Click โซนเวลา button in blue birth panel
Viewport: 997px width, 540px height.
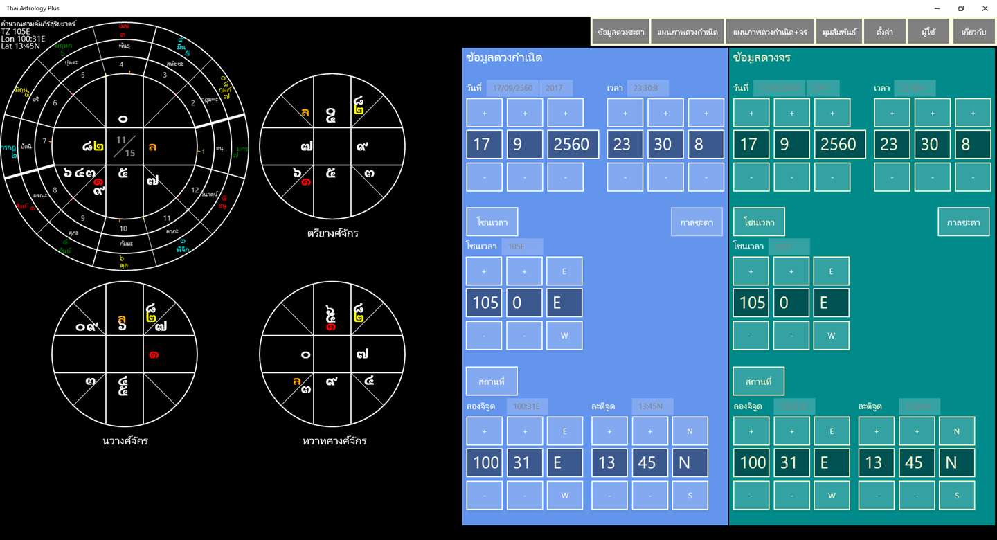(x=492, y=222)
